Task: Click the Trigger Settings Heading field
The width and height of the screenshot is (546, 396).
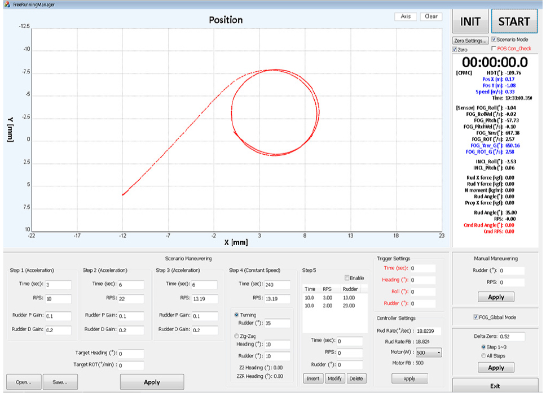Action: [422, 280]
